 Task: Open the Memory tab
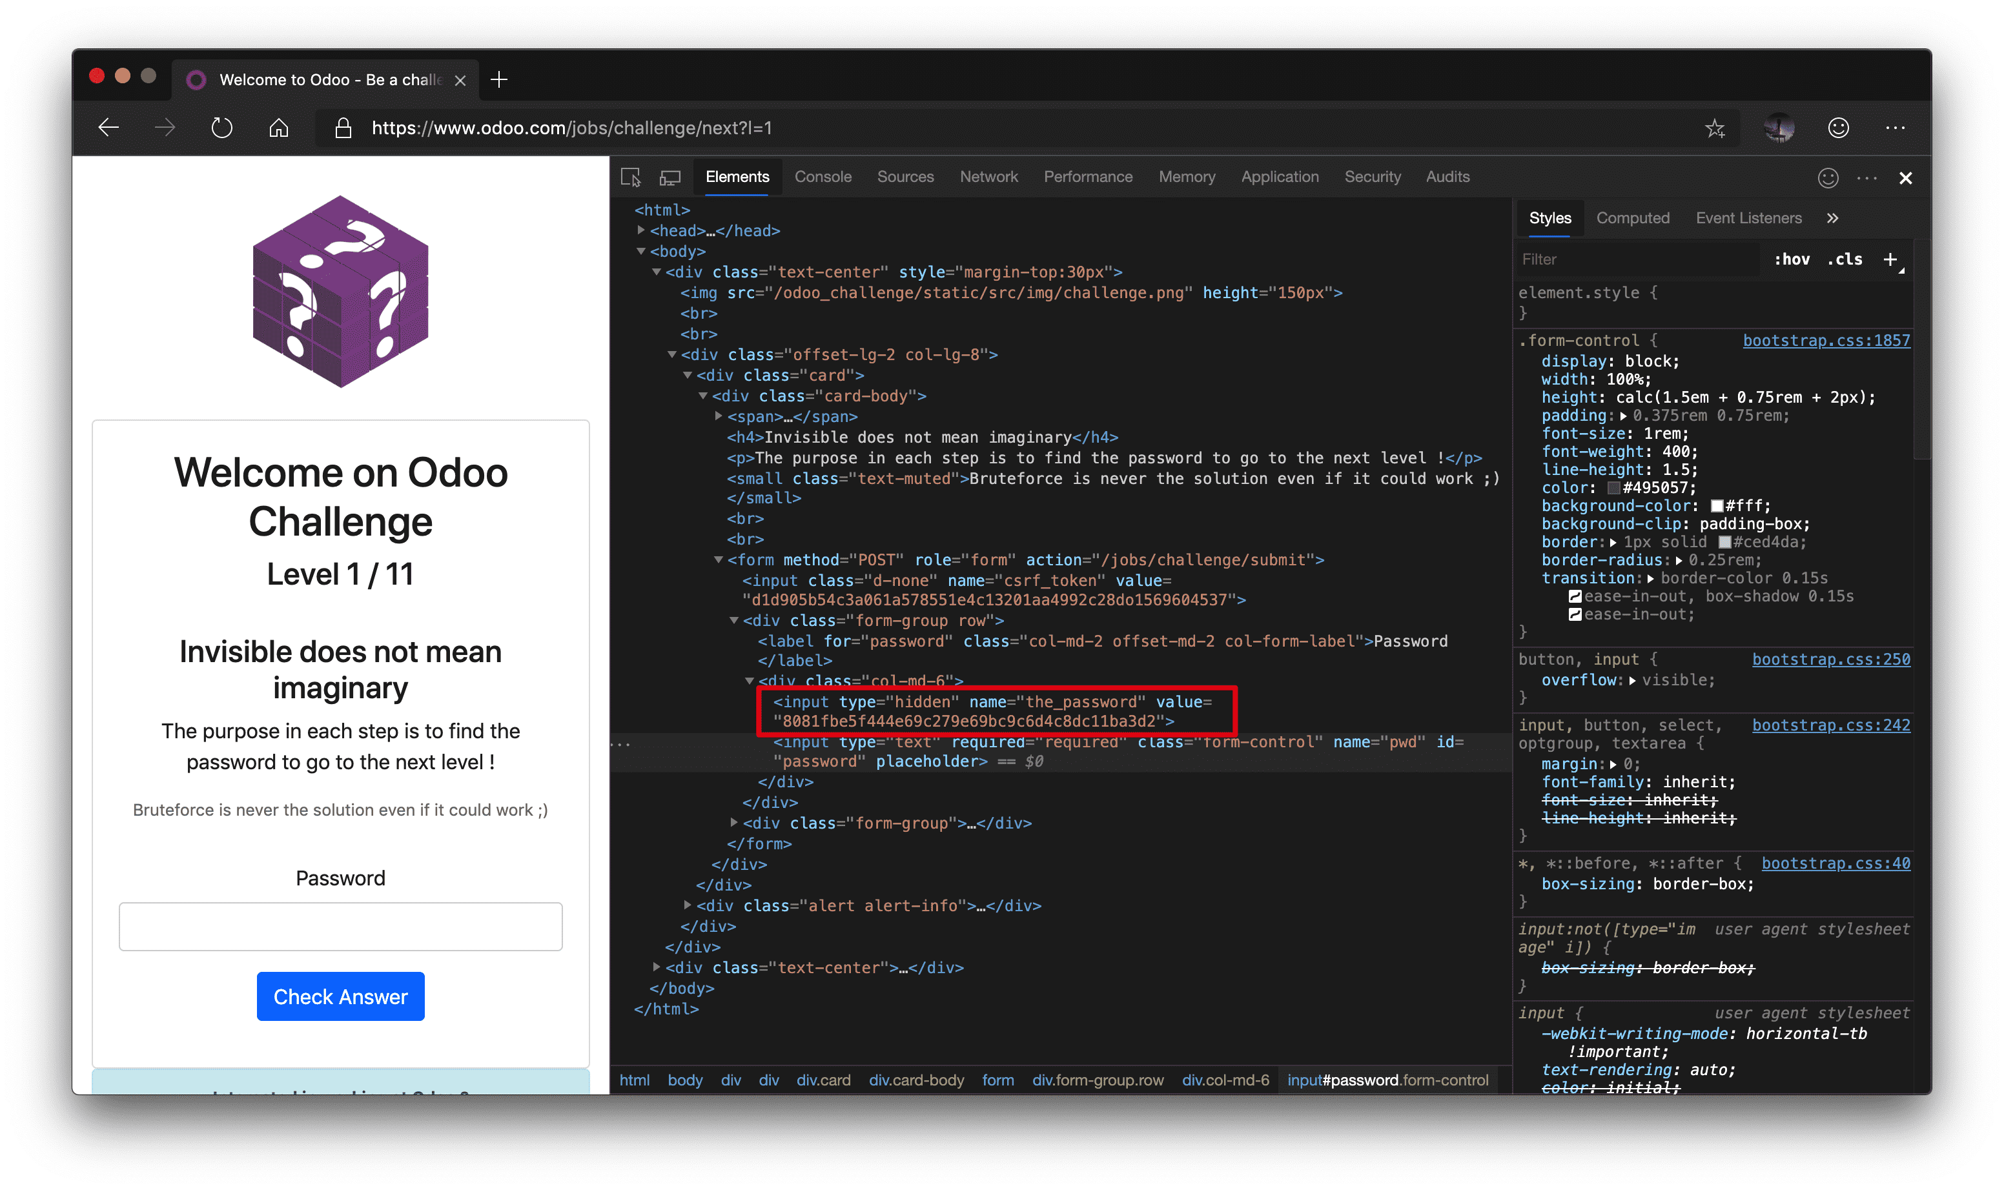[x=1187, y=177]
